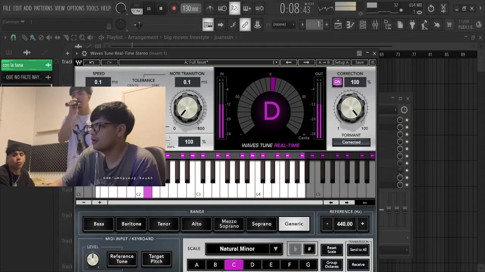Image resolution: width=485 pixels, height=272 pixels.
Task: Toggle the Correction ON button
Action: (x=337, y=82)
